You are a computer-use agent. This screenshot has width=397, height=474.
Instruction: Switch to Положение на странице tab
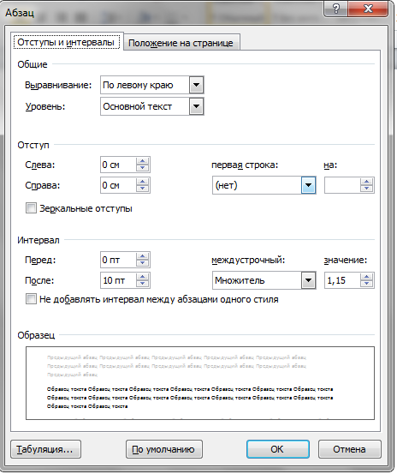(181, 43)
